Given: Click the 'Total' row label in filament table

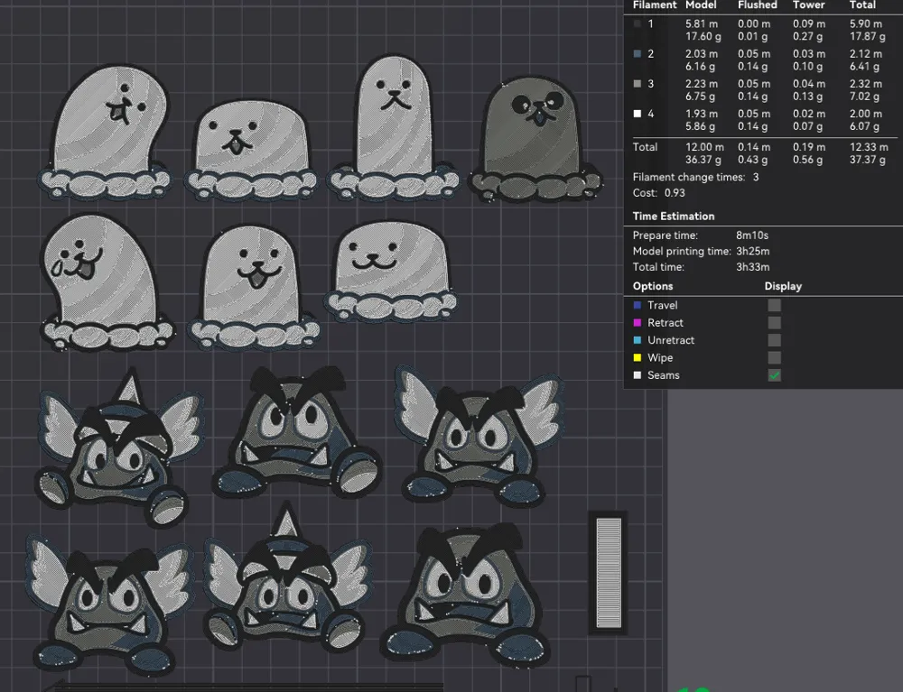Looking at the screenshot, I should [x=645, y=147].
